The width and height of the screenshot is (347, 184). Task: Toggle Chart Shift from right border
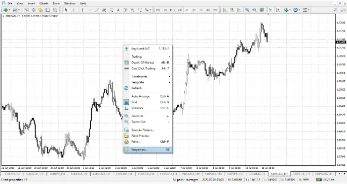coord(278,10)
